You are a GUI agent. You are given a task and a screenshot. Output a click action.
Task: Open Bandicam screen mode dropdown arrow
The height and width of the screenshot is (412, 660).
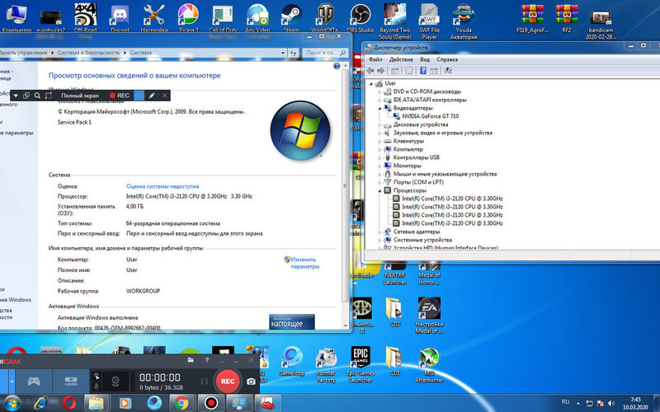click(x=12, y=382)
